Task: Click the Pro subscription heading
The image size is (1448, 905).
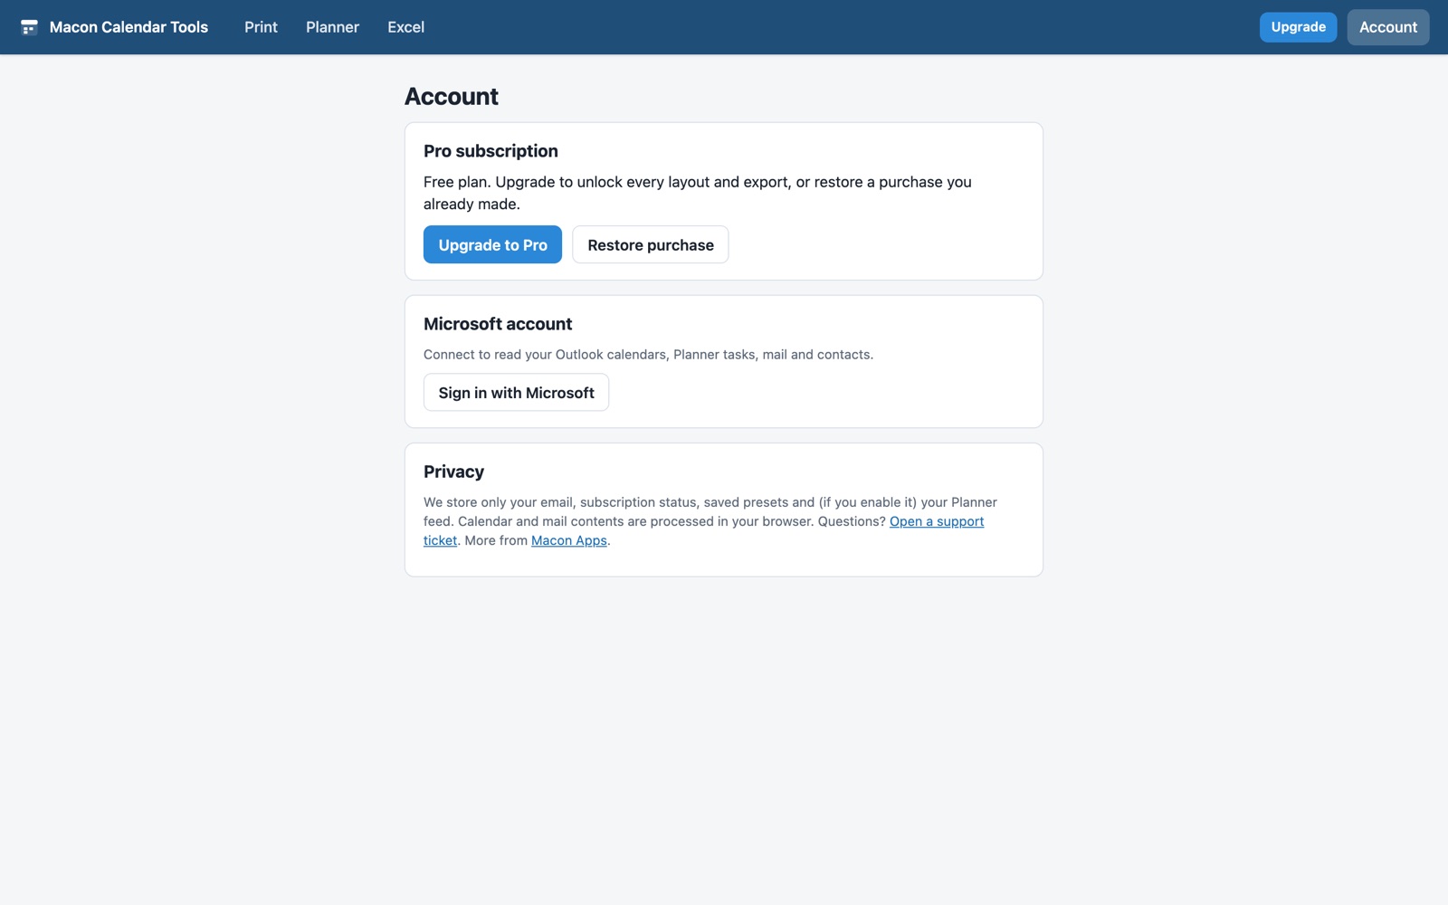Action: pos(491,151)
